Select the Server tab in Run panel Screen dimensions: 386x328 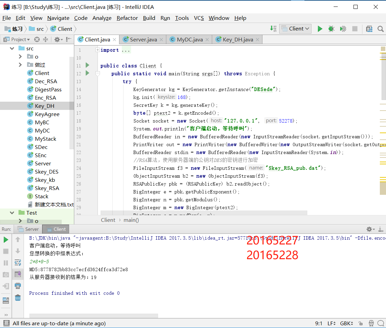pyautogui.click(x=28, y=229)
